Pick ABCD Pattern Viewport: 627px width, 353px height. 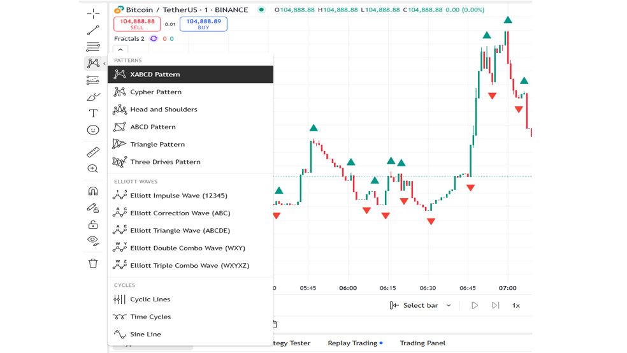coord(191,127)
